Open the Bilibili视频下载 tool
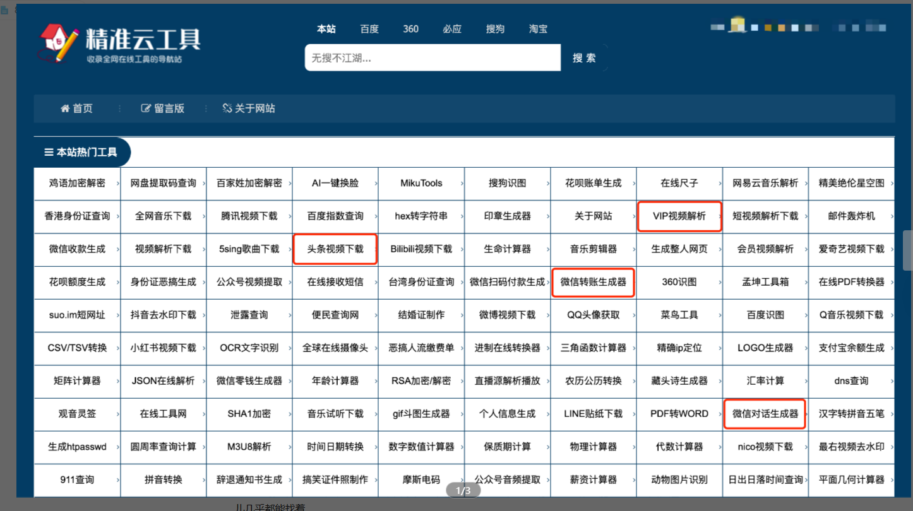Image resolution: width=913 pixels, height=511 pixels. pyautogui.click(x=421, y=249)
